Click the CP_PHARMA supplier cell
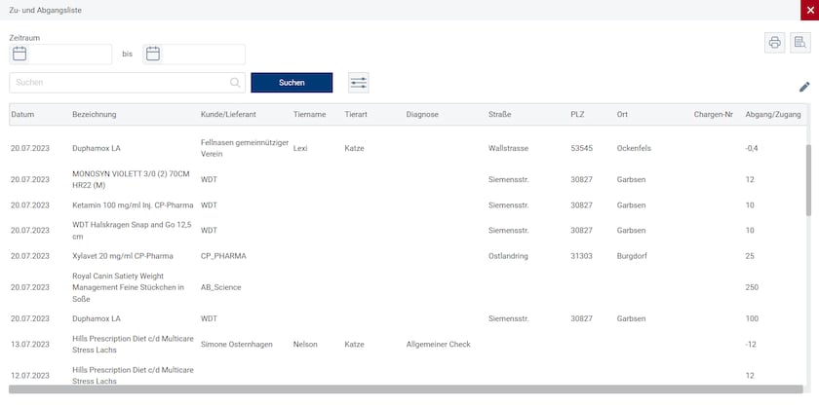The image size is (819, 407). click(x=223, y=256)
